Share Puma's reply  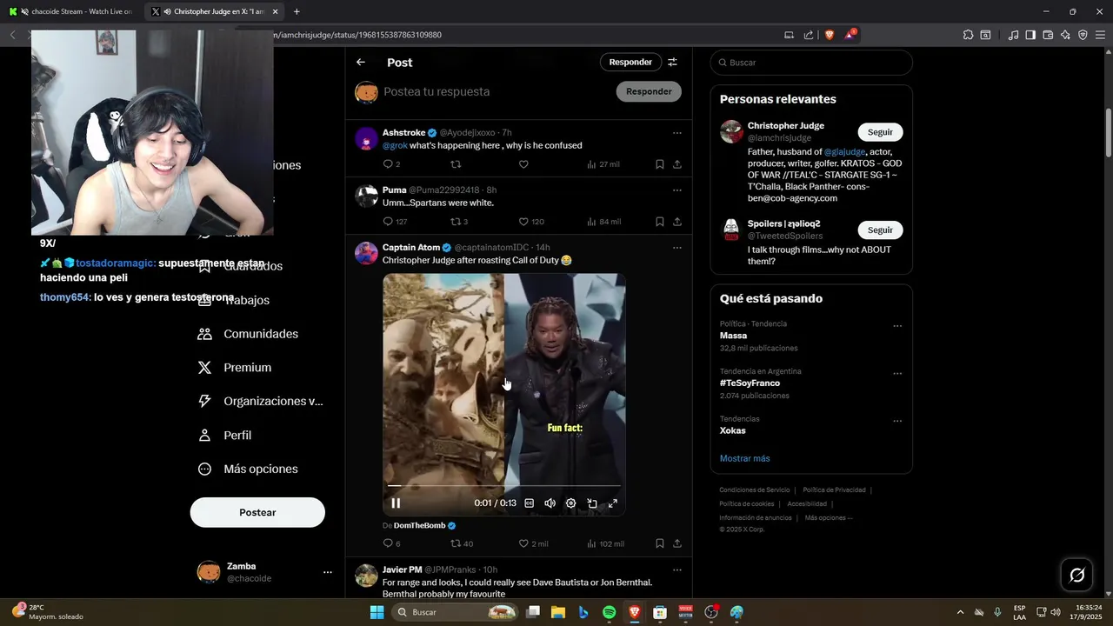677,222
